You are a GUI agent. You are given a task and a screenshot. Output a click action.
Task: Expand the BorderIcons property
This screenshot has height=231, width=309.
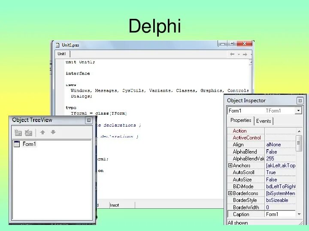click(x=230, y=193)
